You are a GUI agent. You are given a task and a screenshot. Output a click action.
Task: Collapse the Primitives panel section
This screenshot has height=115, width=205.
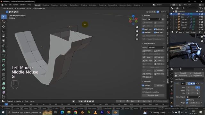[x=143, y=81]
